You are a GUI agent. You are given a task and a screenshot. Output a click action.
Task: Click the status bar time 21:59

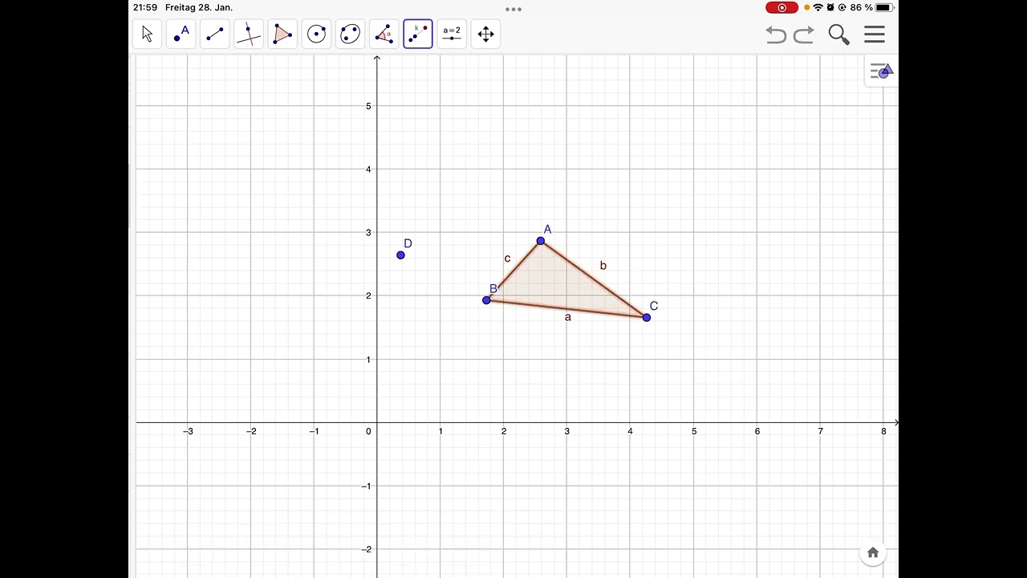[x=145, y=7]
